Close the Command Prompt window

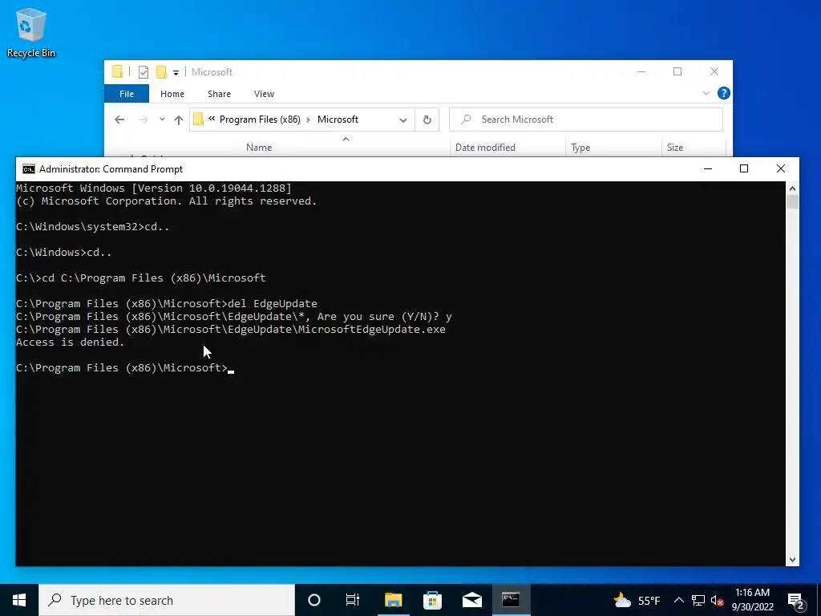click(x=780, y=168)
